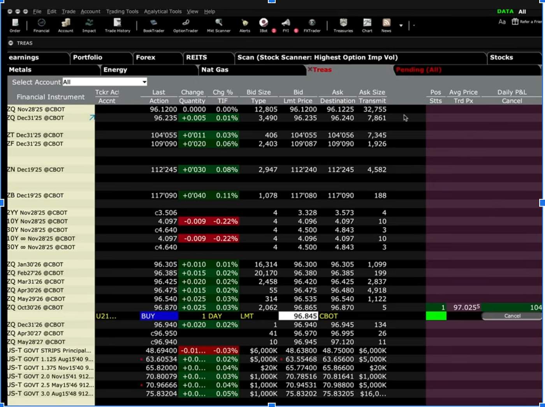
Task: Open the Trade History icon
Action: click(x=118, y=25)
